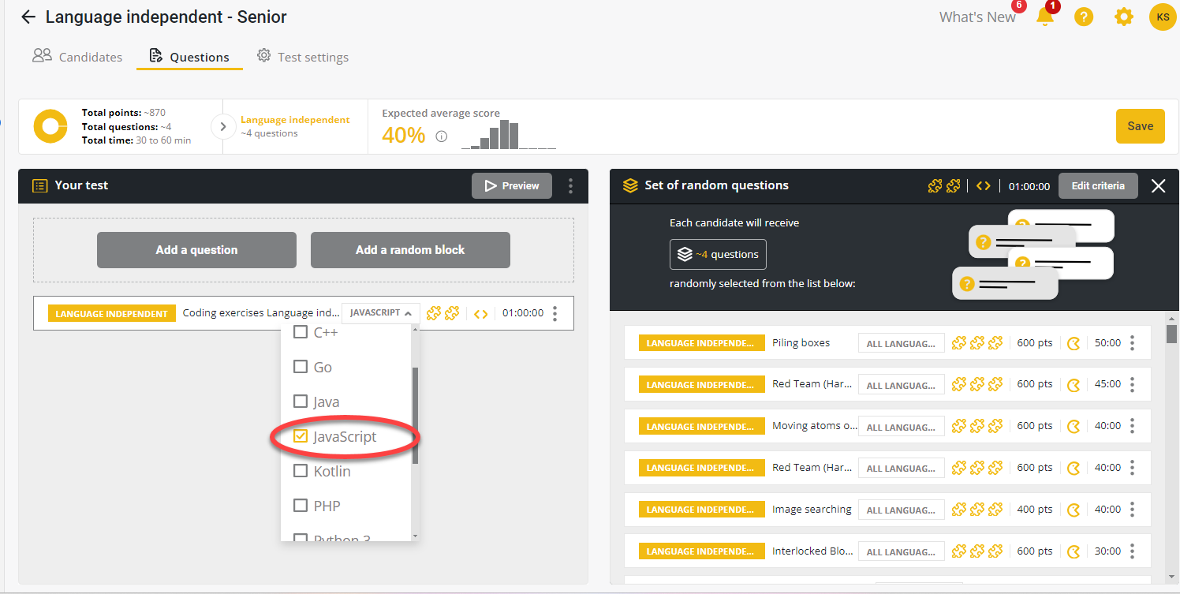
Task: Collapse the JAVASCRIPT language dropdown
Action: point(380,313)
